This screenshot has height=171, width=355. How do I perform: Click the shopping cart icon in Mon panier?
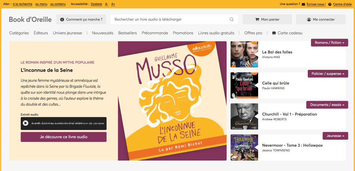pos(257,19)
